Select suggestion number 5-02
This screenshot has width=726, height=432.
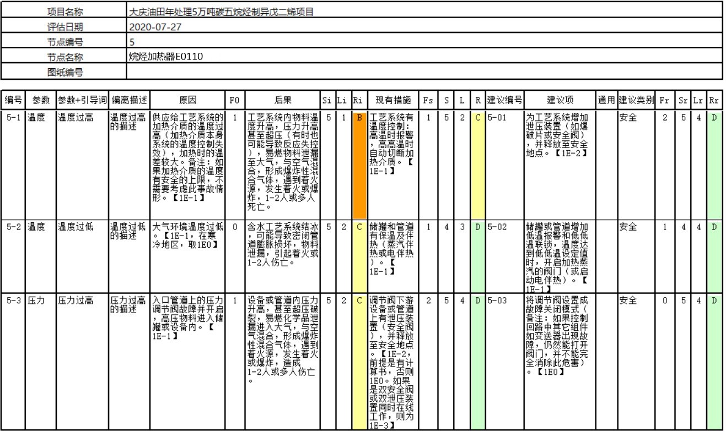pyautogui.click(x=504, y=257)
